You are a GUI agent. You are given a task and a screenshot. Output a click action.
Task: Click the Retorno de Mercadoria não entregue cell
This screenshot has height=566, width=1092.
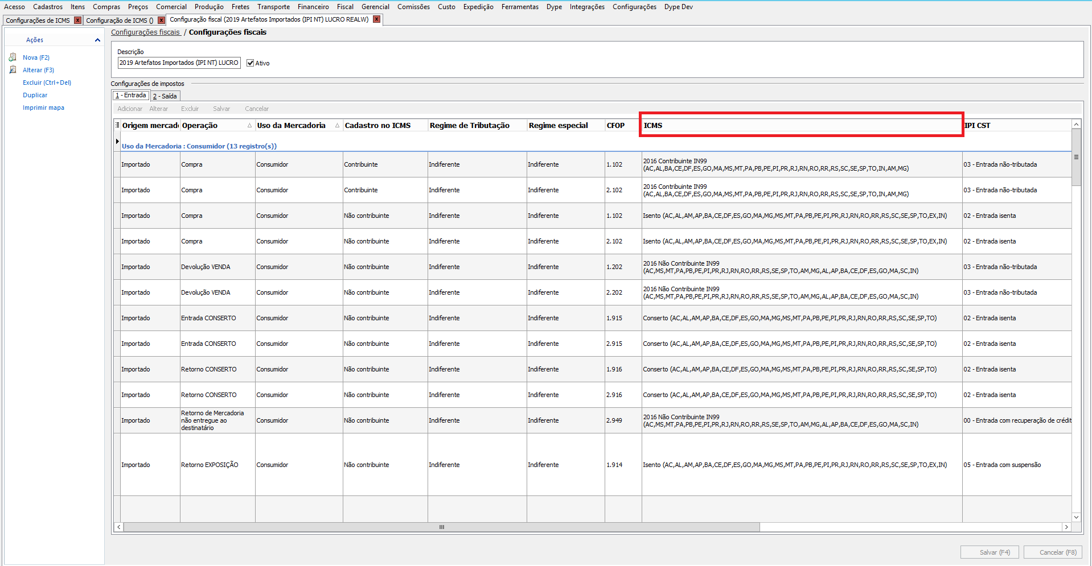click(217, 420)
